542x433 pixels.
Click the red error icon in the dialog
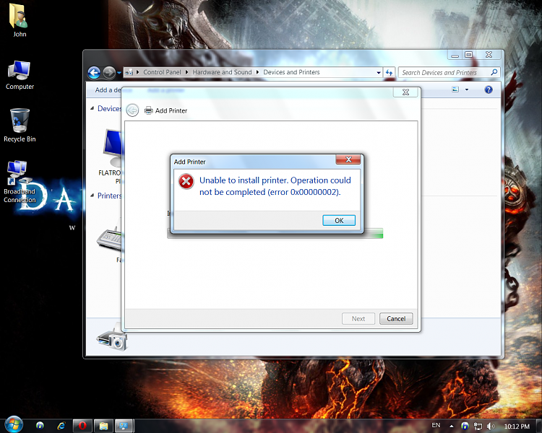186,182
